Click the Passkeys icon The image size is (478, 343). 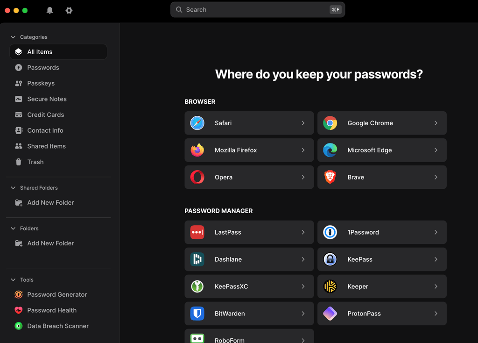[19, 83]
